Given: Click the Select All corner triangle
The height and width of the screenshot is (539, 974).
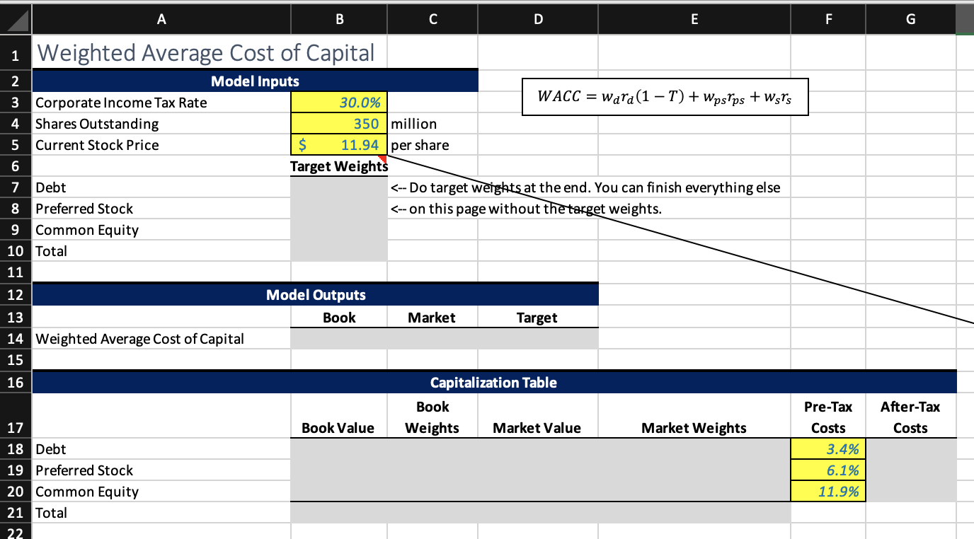Looking at the screenshot, I should [x=17, y=21].
